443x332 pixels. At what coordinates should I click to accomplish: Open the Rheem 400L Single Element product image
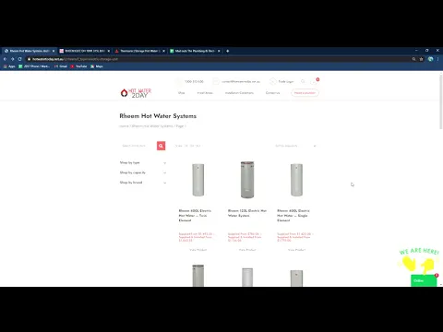296,180
